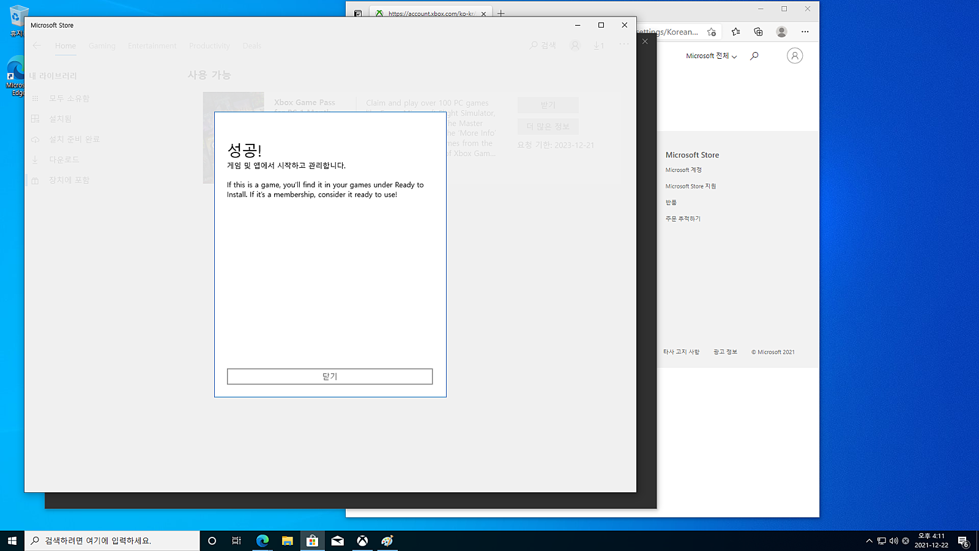The image size is (979, 551).
Task: Open Mail app from taskbar
Action: [x=338, y=541]
